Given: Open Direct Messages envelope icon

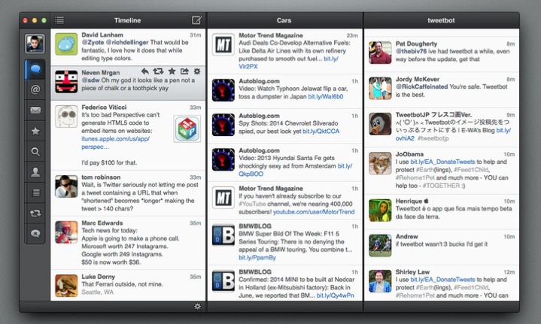Looking at the screenshot, I should tap(35, 111).
